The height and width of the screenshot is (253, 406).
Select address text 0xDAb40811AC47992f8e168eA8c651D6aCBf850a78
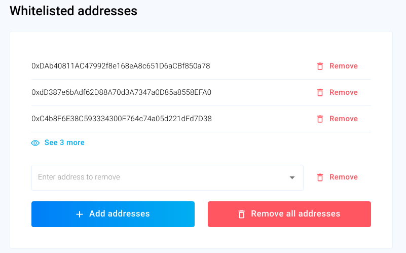(x=121, y=66)
